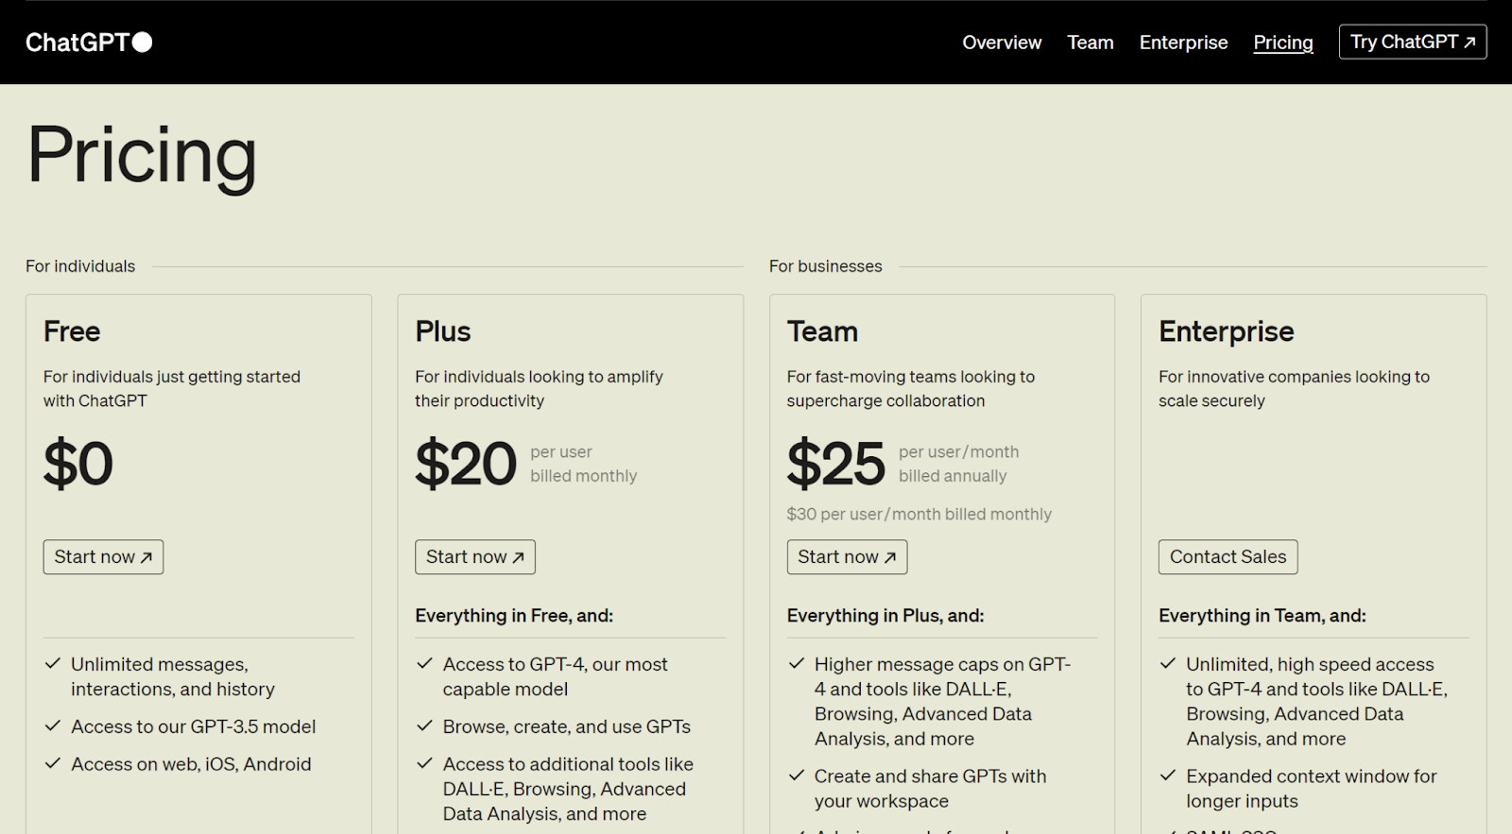Click checkmark by Expanded context window
Screen dimensions: 1512x834
[1168, 775]
